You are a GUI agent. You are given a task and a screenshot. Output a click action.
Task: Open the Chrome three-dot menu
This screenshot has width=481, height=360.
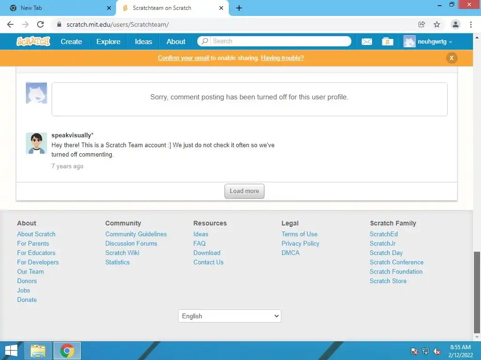coord(471,24)
